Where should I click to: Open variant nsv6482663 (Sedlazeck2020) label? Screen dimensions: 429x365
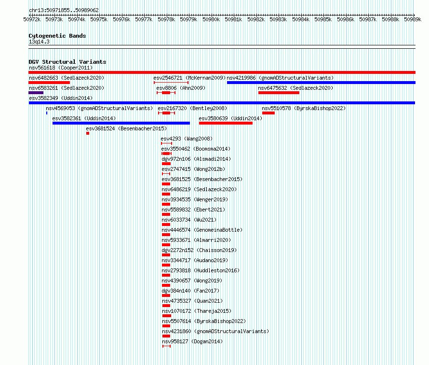[x=67, y=78]
